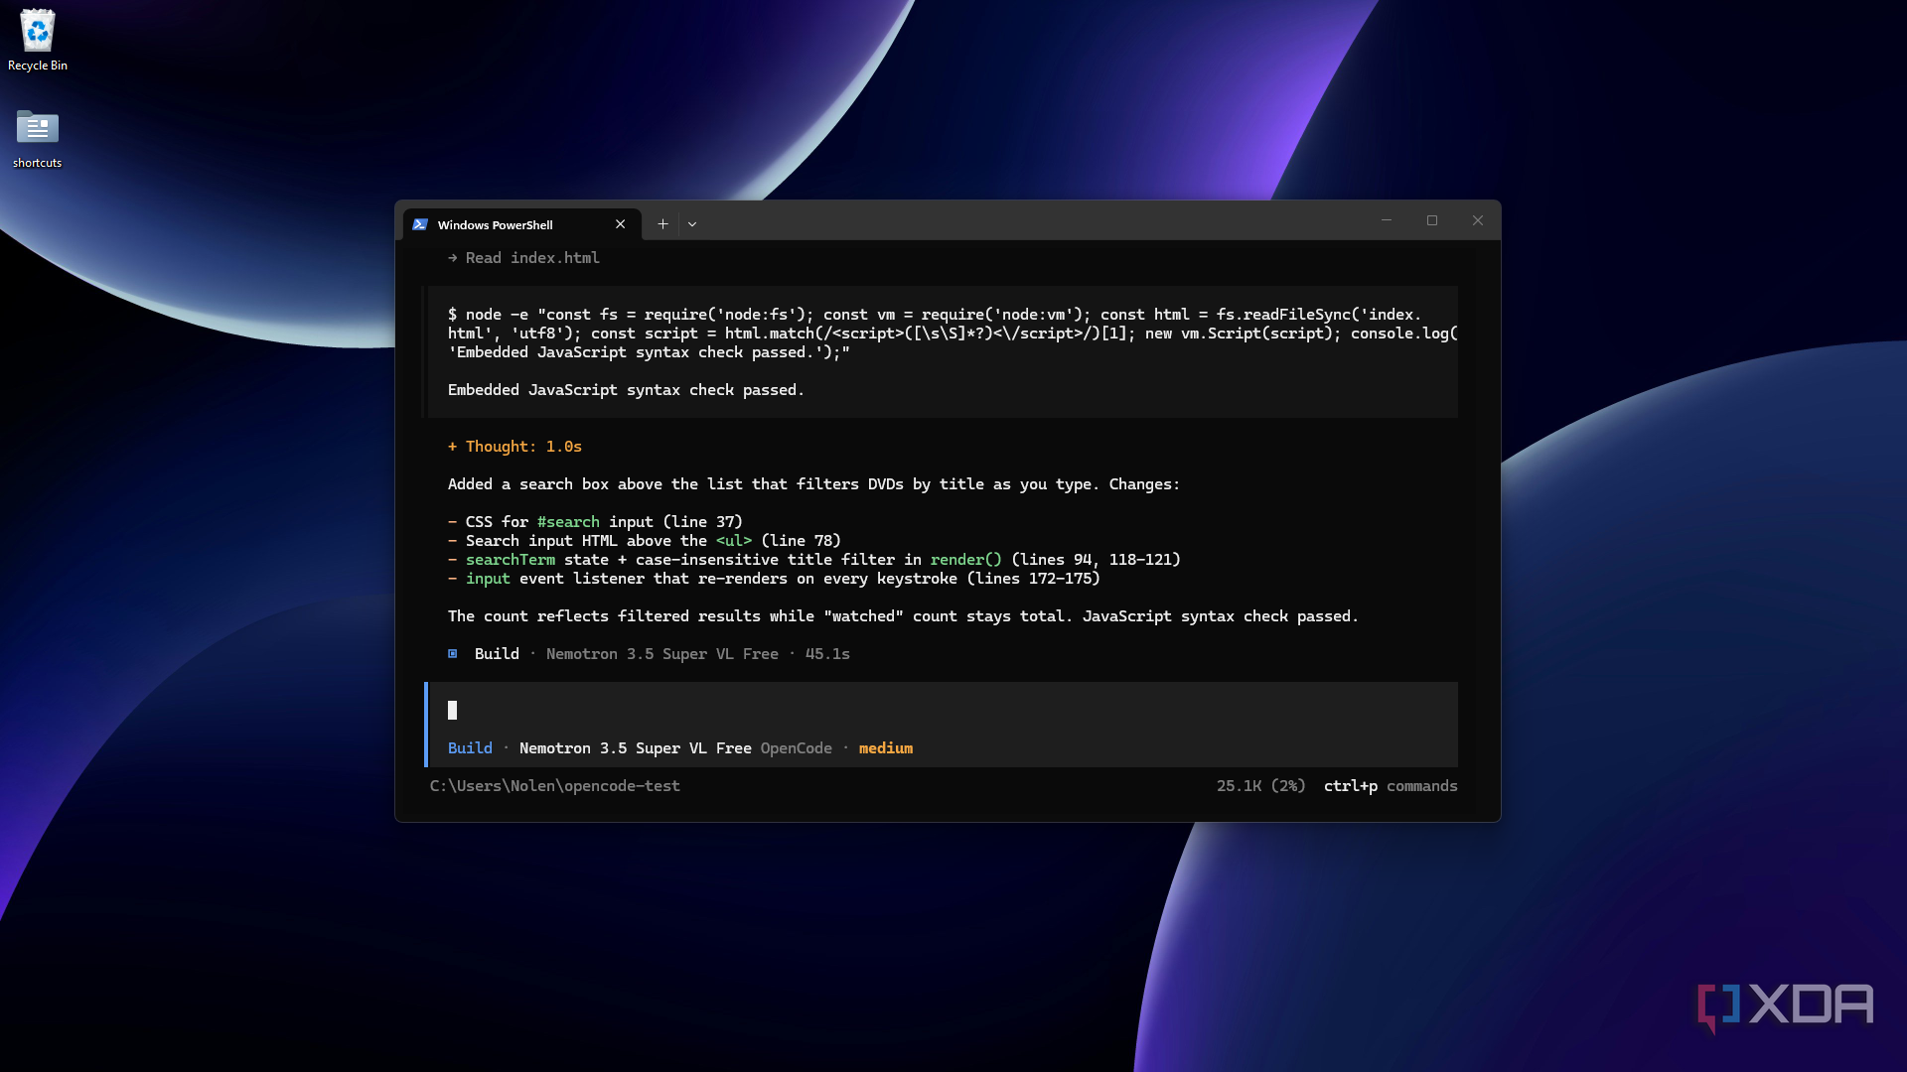This screenshot has width=1907, height=1072.
Task: Click the <ul> highlighted tag text
Action: tap(734, 541)
